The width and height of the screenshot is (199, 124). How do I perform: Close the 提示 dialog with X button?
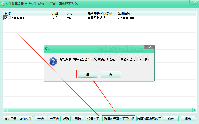(149, 48)
